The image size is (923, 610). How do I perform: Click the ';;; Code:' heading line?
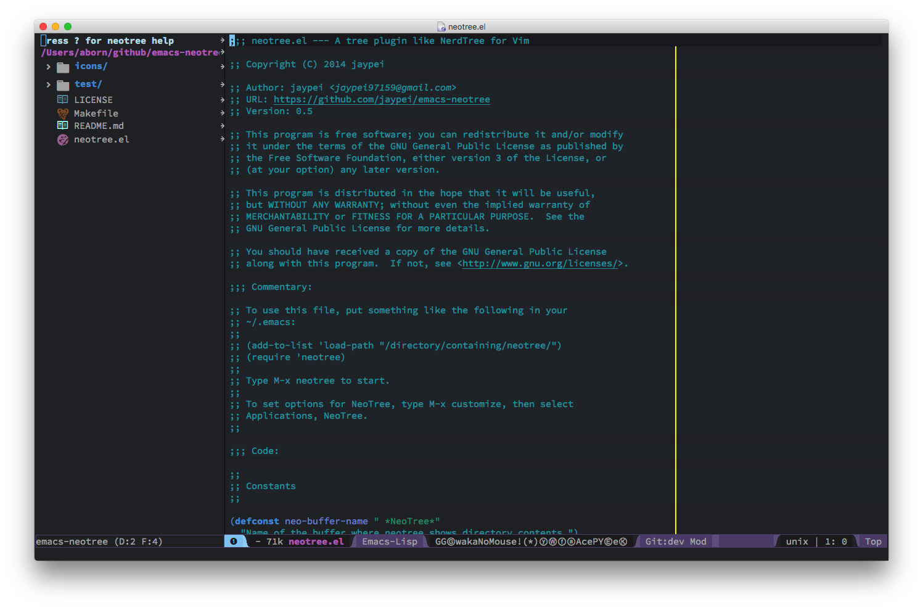(x=254, y=451)
